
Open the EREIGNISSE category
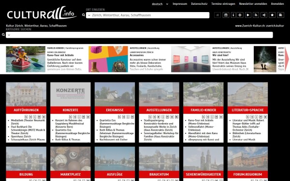coord(115,110)
